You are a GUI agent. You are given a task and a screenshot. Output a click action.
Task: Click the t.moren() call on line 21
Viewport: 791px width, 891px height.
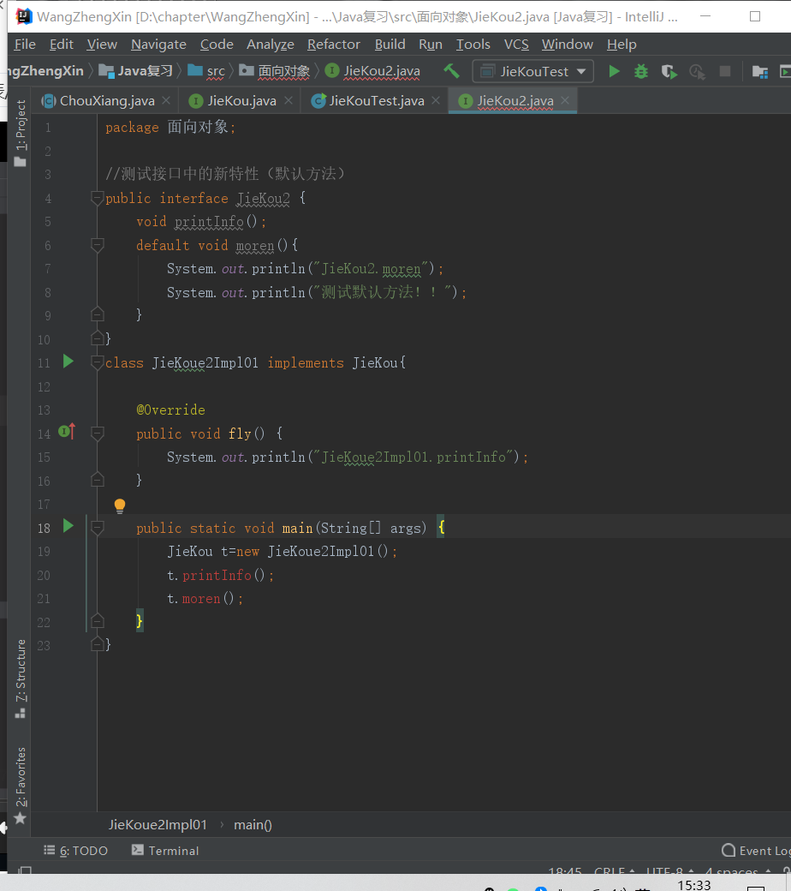pyautogui.click(x=205, y=598)
